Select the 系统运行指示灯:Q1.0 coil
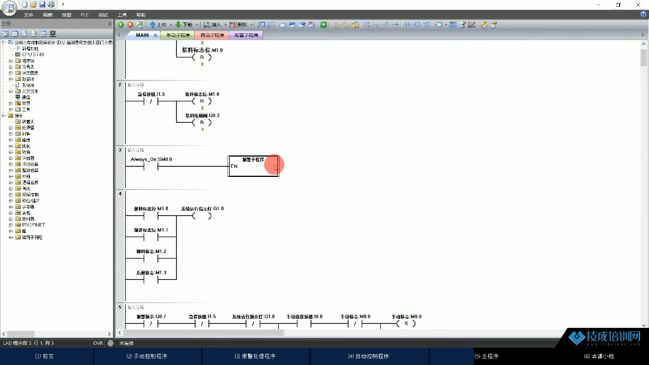 202,216
